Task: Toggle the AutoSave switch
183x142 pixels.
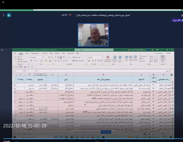Action: pos(21,67)
